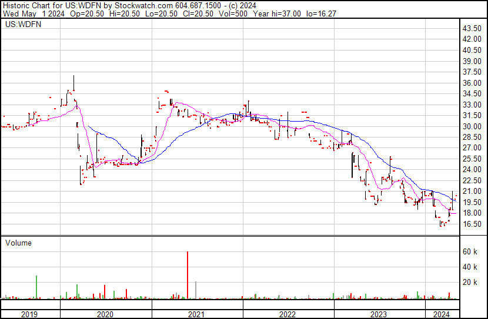Click the Wed May 1 2024 date text
Screen dimensions: 488x319
tap(34, 14)
